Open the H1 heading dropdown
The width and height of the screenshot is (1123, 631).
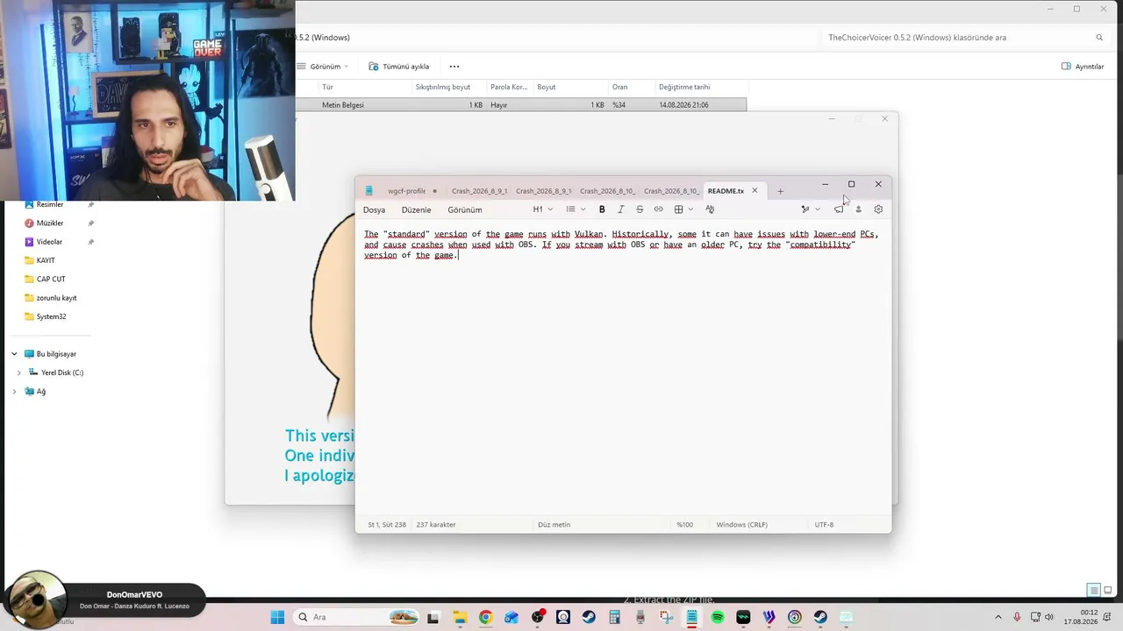click(543, 209)
